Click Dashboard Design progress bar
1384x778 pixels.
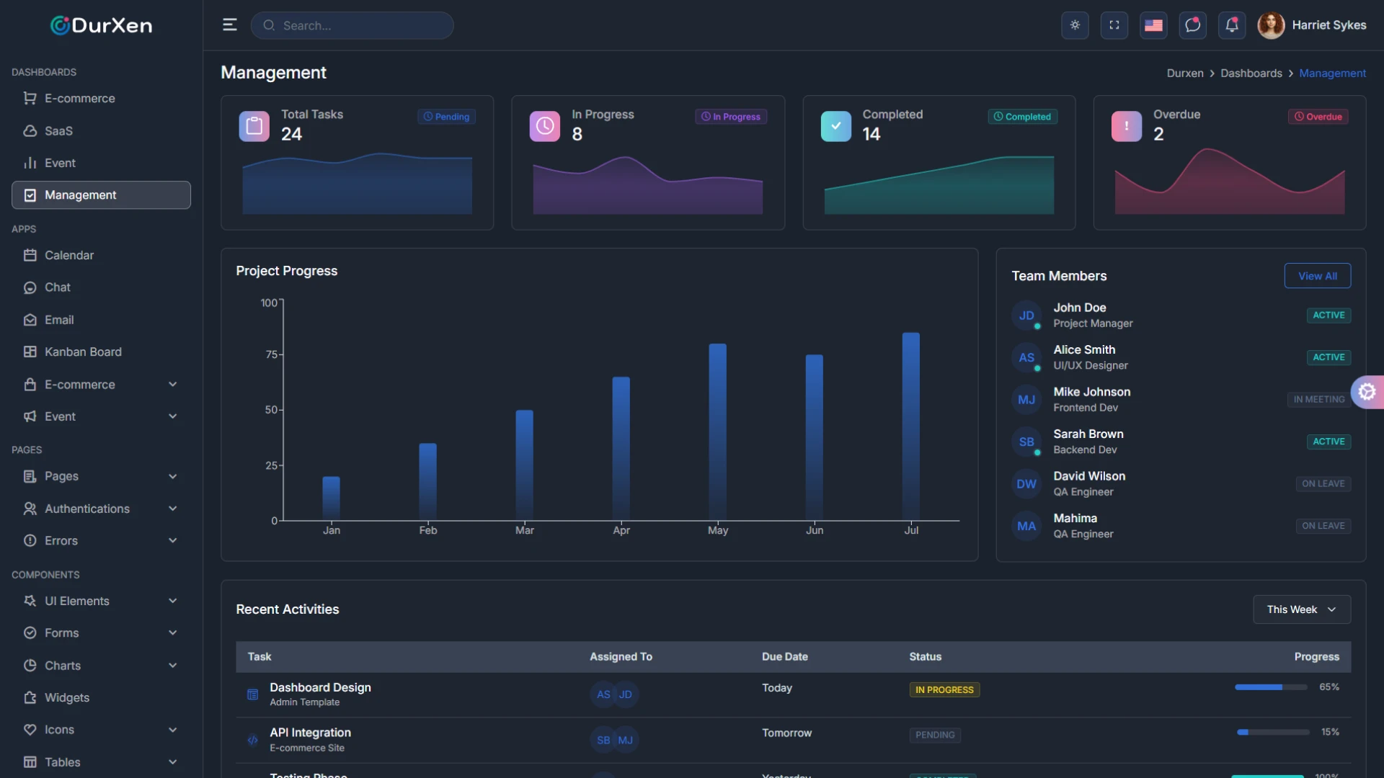click(1271, 687)
